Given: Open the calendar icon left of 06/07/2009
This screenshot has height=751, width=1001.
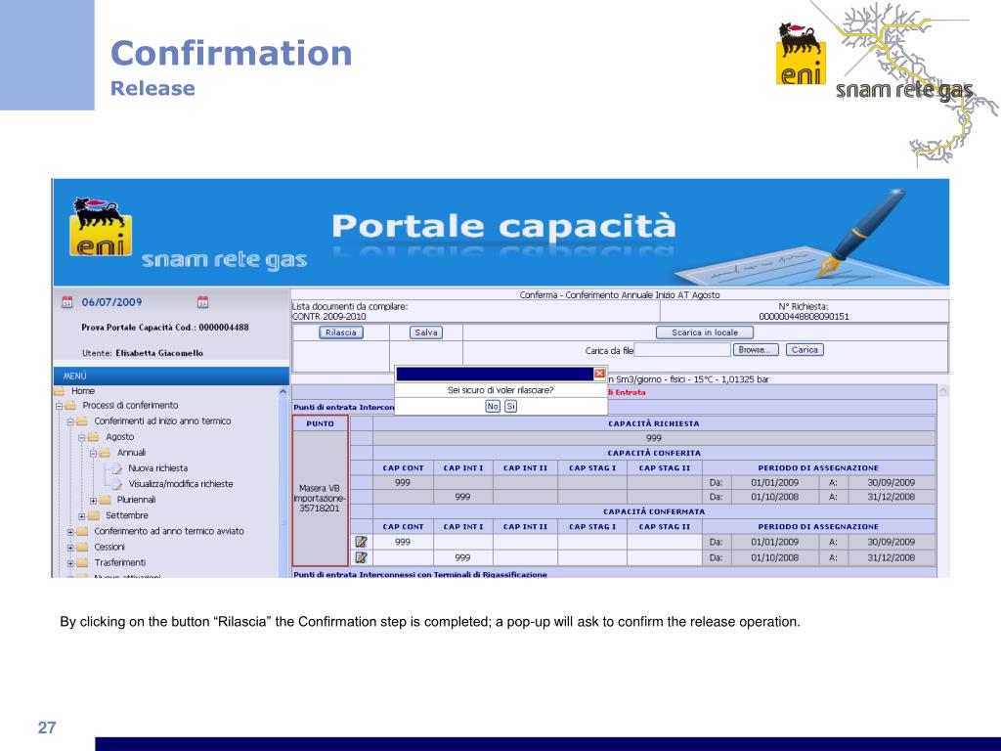Looking at the screenshot, I should click(67, 302).
